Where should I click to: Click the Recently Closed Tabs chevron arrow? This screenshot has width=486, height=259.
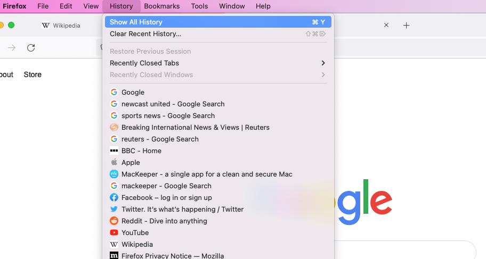click(x=323, y=63)
